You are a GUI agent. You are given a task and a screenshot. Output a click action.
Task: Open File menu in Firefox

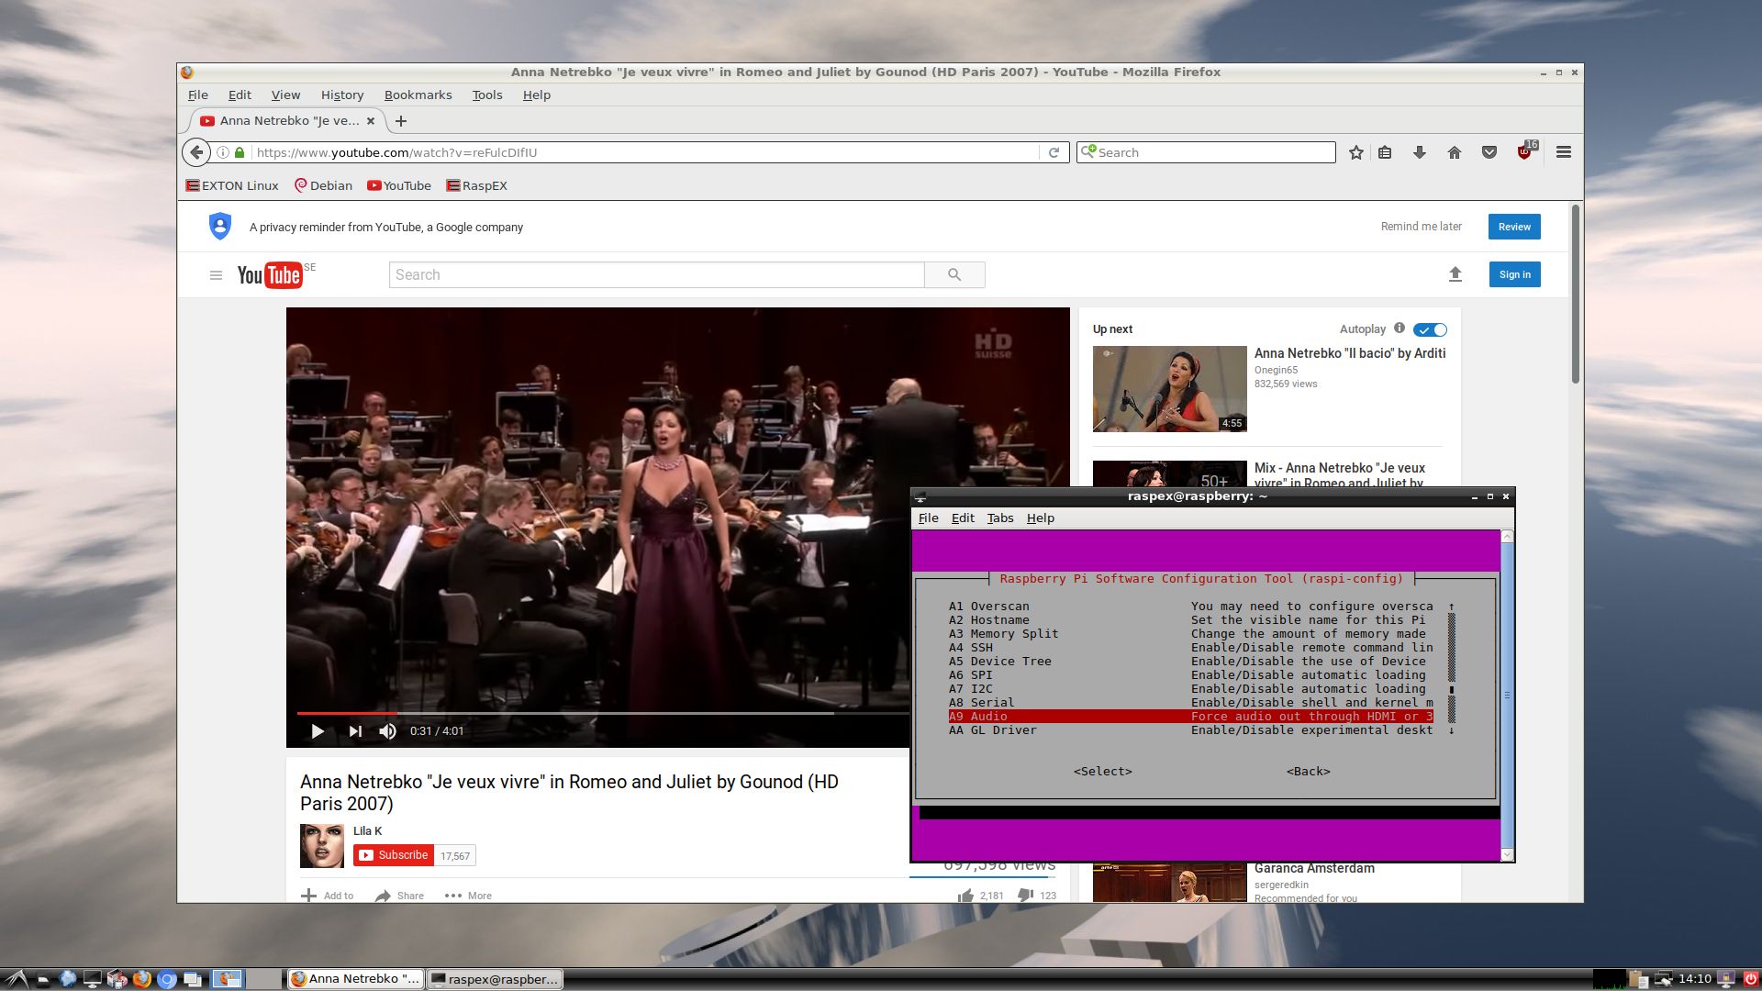(x=197, y=95)
